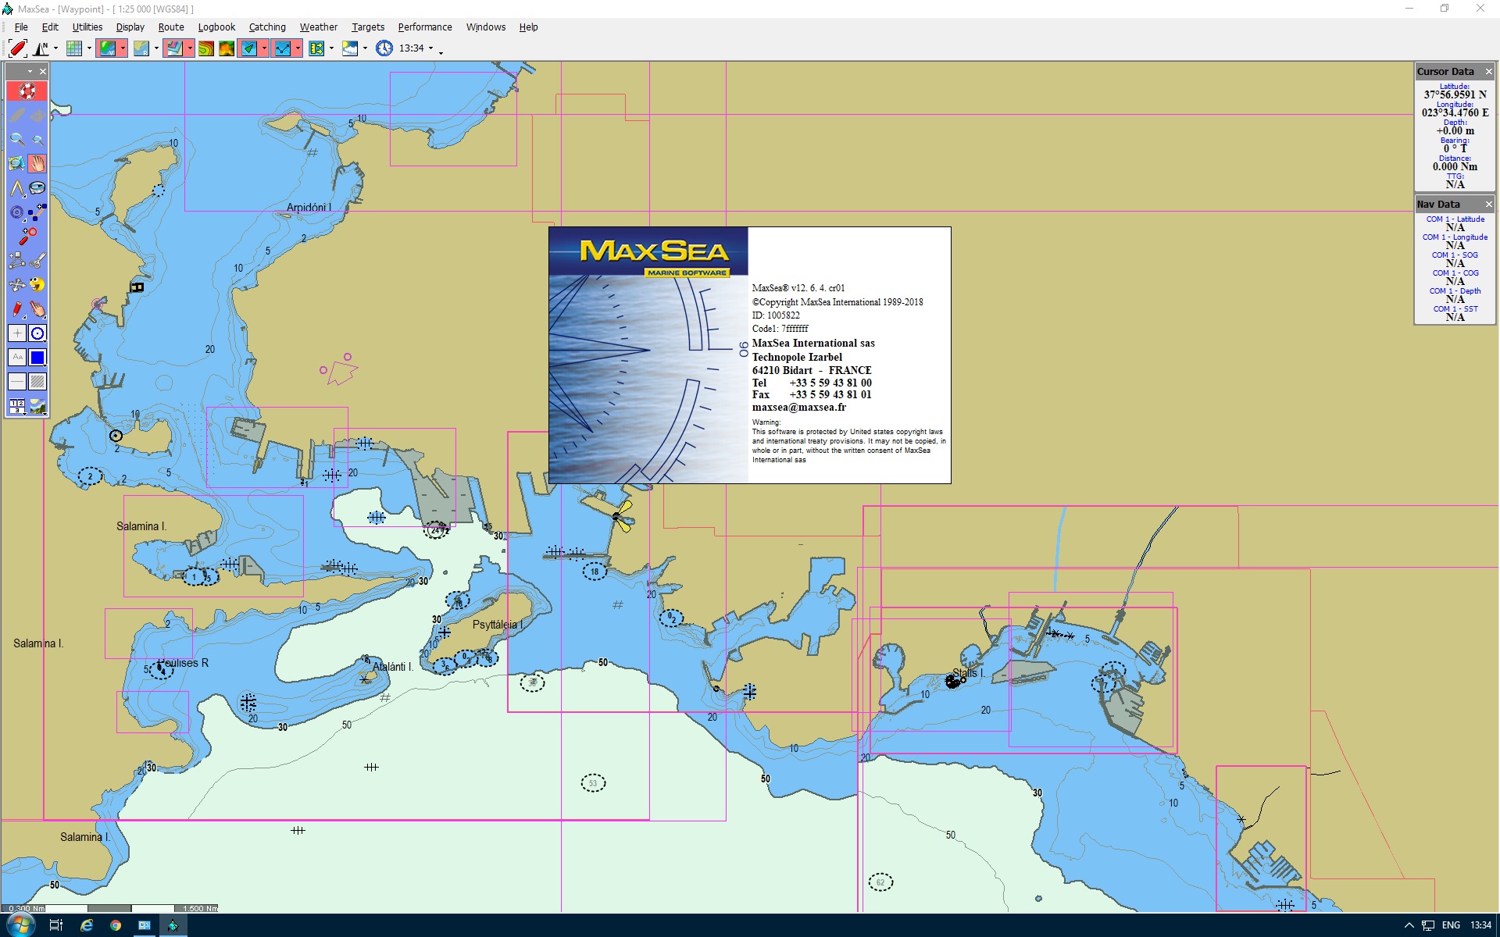Screen dimensions: 1500x937
Task: Open the grid display dropdown arrow
Action: pyautogui.click(x=89, y=48)
